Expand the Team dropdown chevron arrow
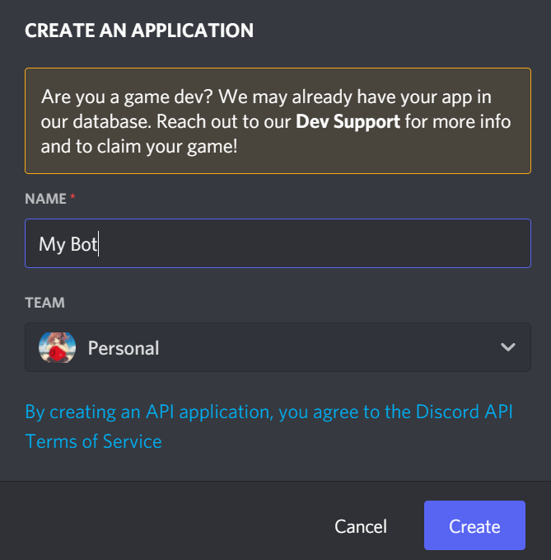The image size is (551, 560). tap(508, 346)
